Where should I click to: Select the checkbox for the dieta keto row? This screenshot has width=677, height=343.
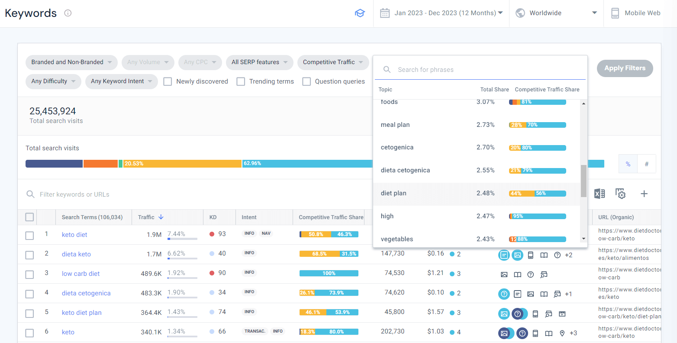(29, 255)
